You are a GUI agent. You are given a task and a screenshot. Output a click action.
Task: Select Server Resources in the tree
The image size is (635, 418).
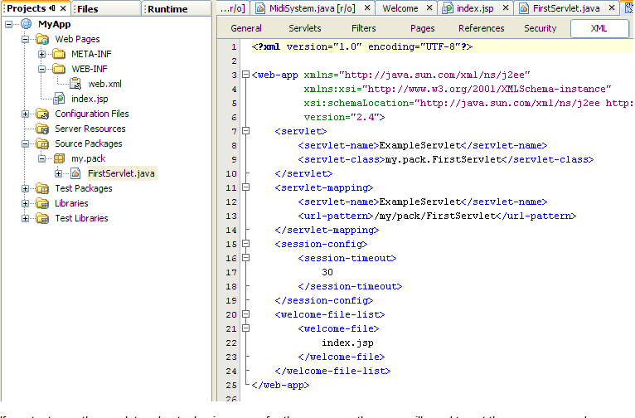[90, 129]
